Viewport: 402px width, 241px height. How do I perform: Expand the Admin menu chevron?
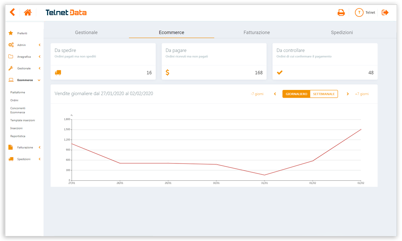point(39,45)
